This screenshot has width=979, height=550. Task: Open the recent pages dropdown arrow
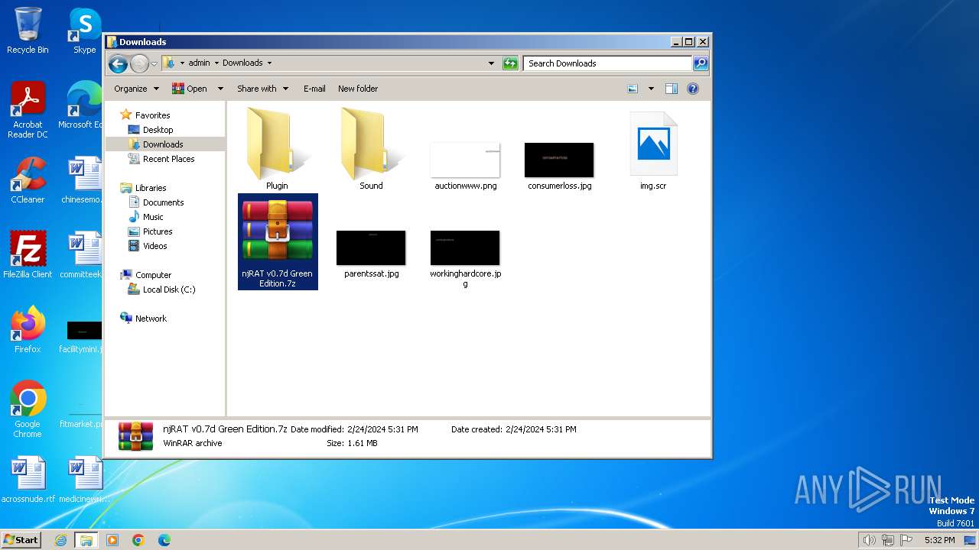[x=154, y=63]
